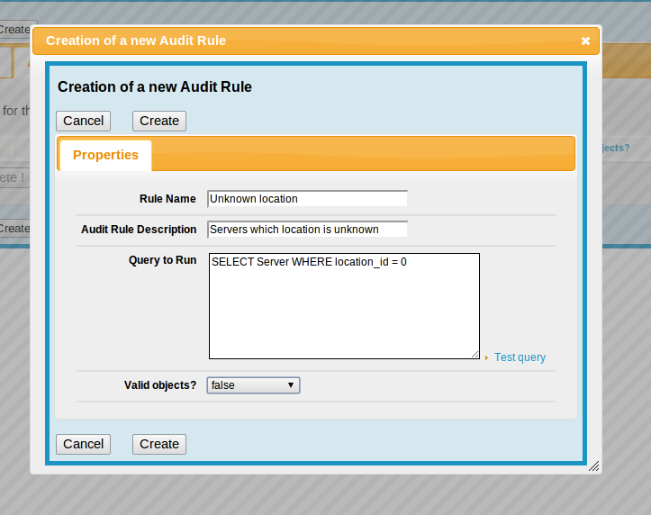Click the dialog corner resize handle

click(x=593, y=466)
